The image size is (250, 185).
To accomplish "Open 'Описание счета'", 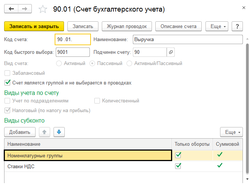I will pyautogui.click(x=179, y=26).
